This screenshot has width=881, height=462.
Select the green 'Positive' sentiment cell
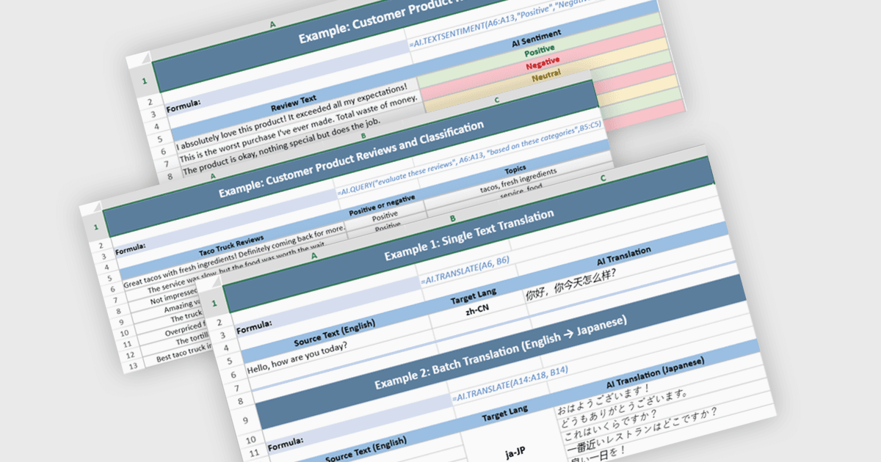[539, 51]
